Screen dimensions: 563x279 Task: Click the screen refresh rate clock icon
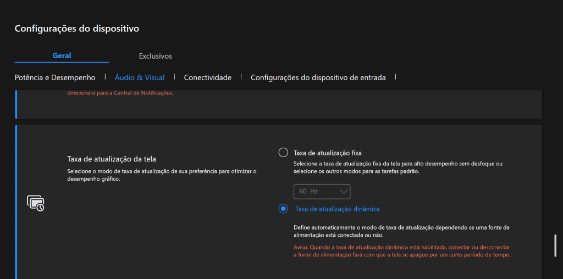[x=36, y=203]
